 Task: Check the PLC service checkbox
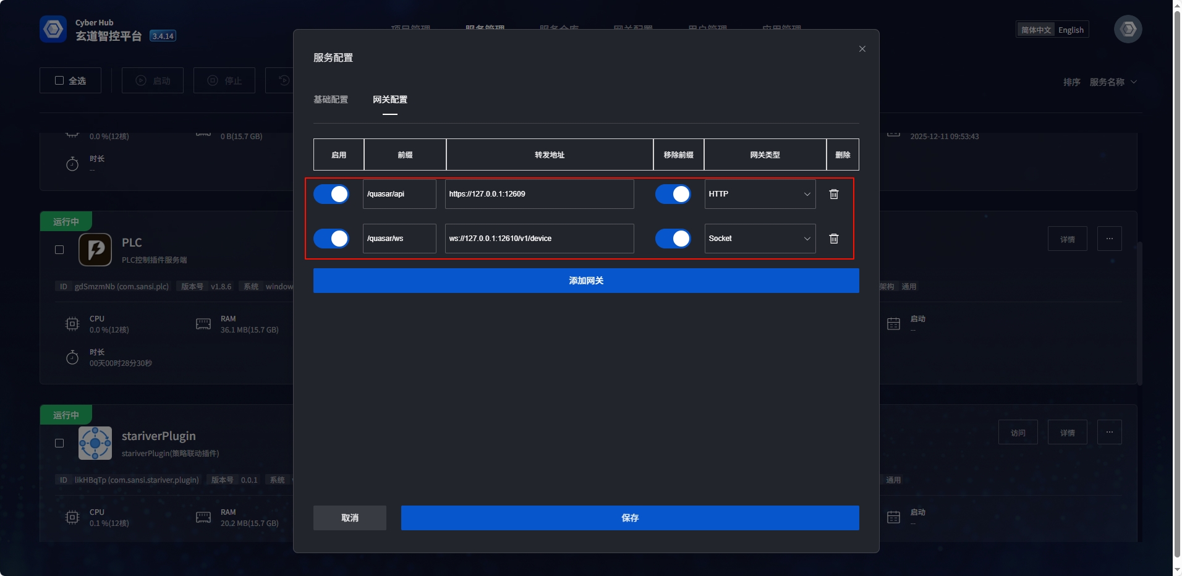pos(59,250)
